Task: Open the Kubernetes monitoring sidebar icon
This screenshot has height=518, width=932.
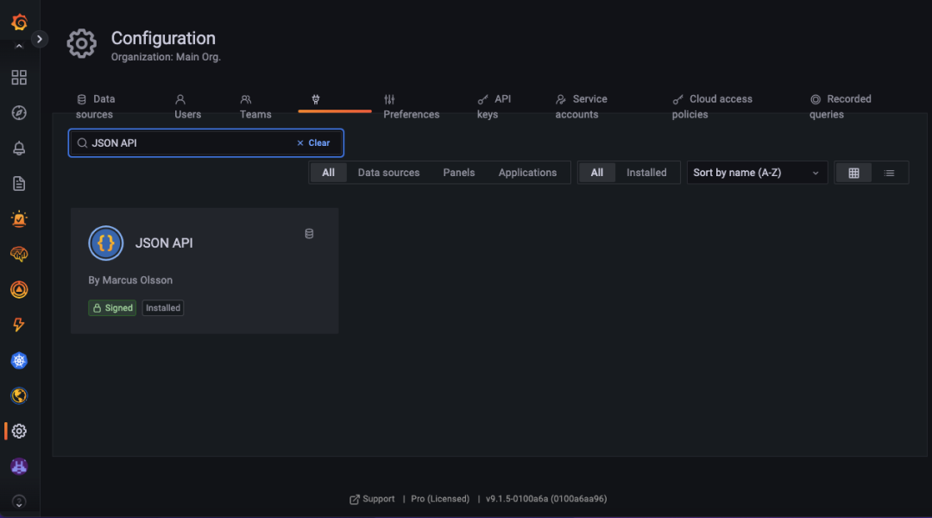Action: (19, 361)
